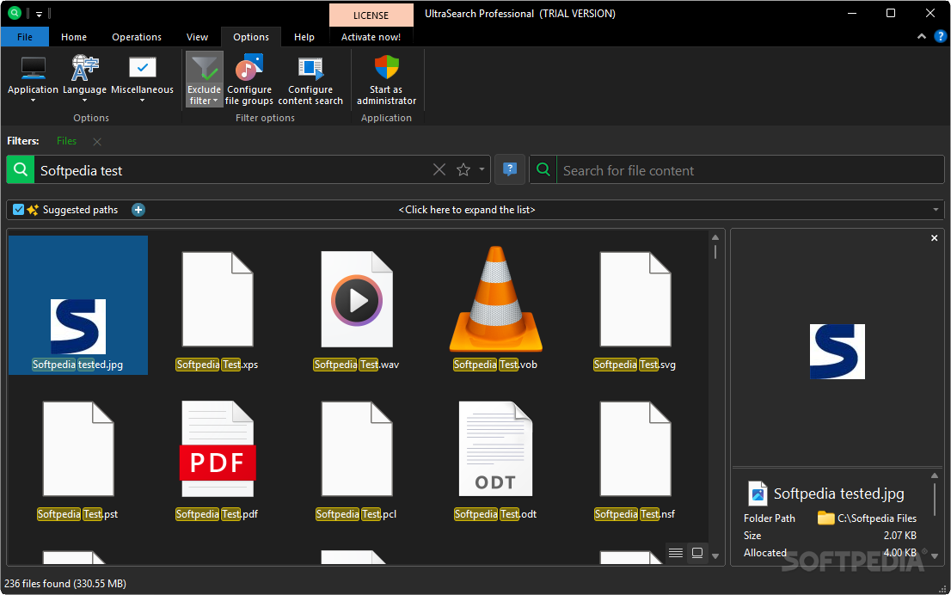
Task: Click the 236 files found status text
Action: 65,584
